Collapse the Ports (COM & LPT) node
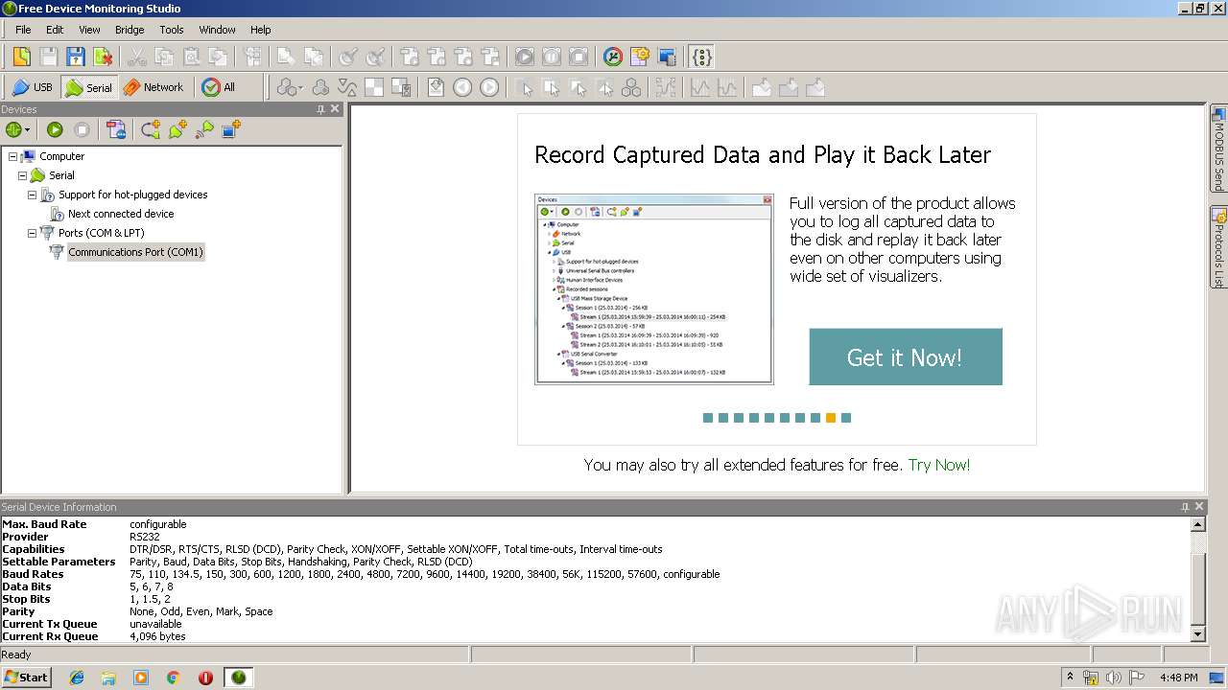The height and width of the screenshot is (690, 1228). (32, 233)
